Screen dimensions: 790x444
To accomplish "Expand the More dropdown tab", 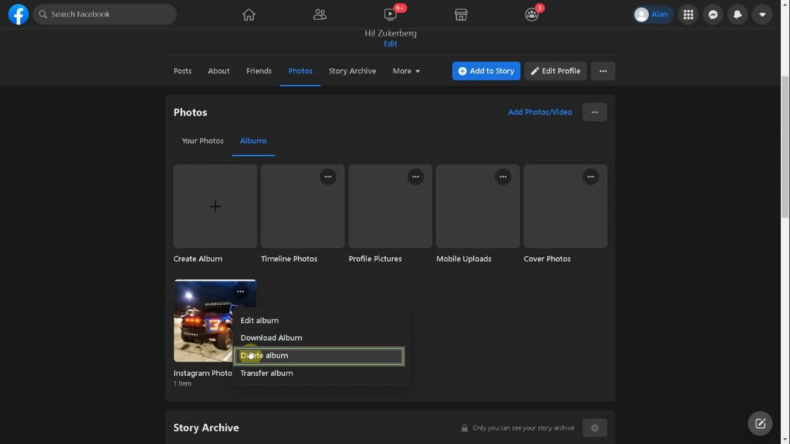I will tap(406, 71).
